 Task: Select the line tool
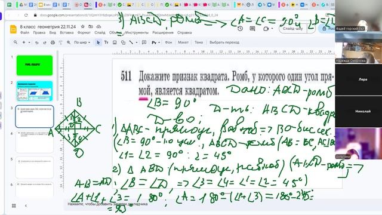[x=131, y=42]
